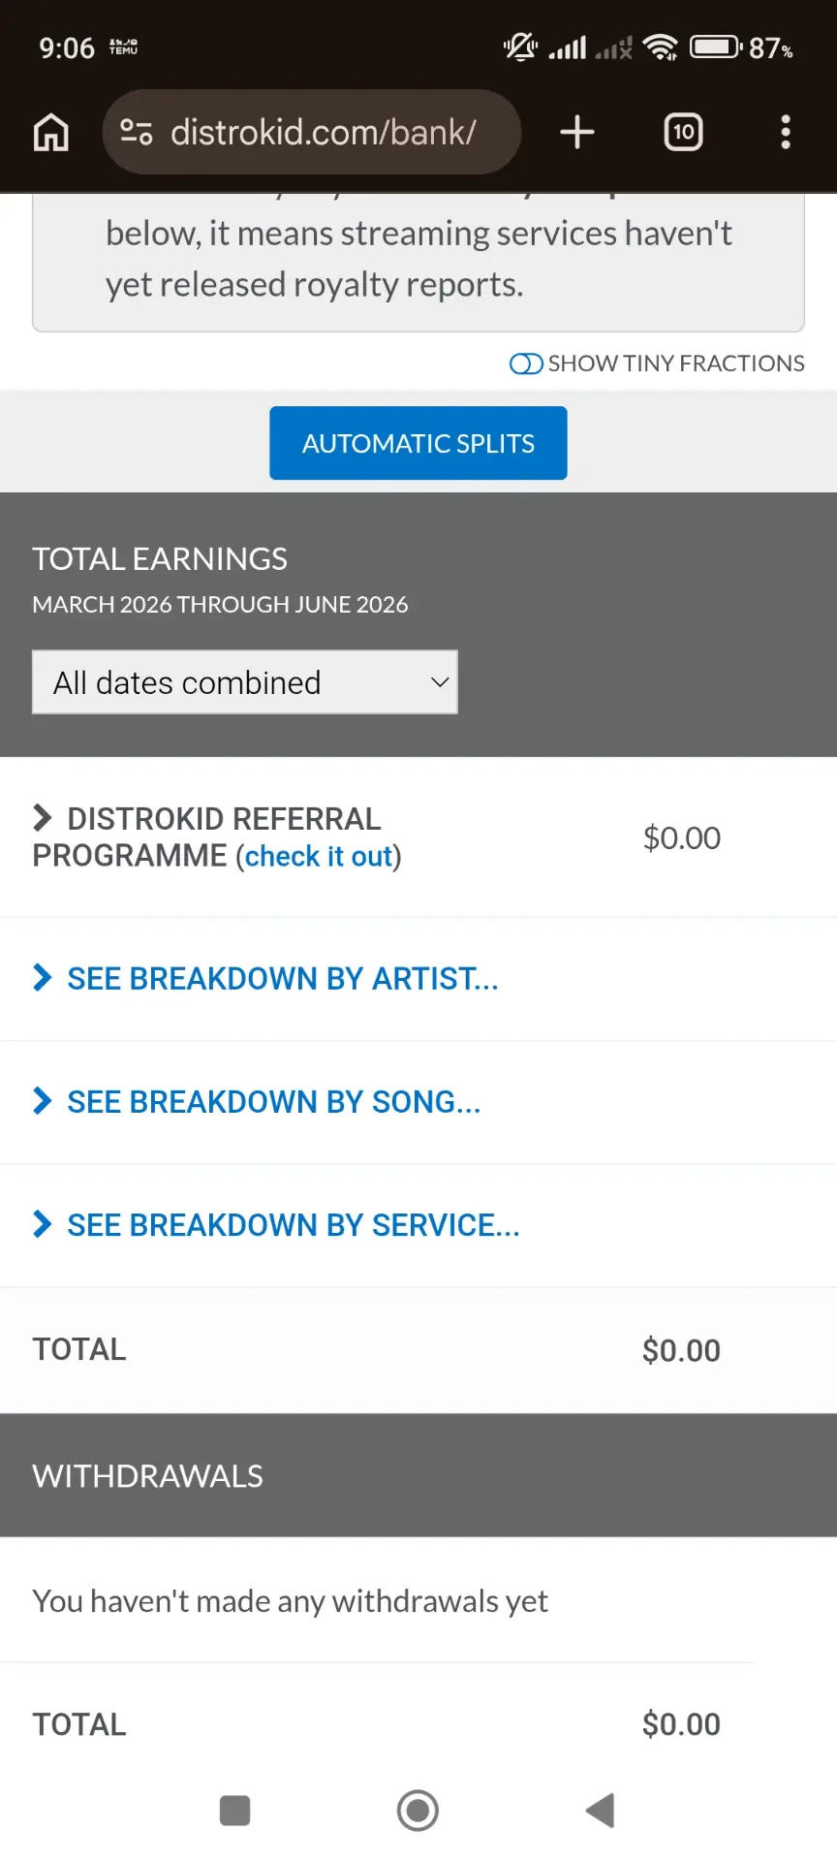The height and width of the screenshot is (1861, 837).
Task: Open the browser three-dot menu
Action: (x=786, y=132)
